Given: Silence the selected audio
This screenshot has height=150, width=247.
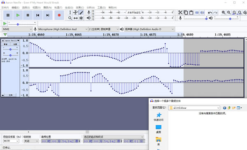Looking at the screenshot, I should 202,12.
